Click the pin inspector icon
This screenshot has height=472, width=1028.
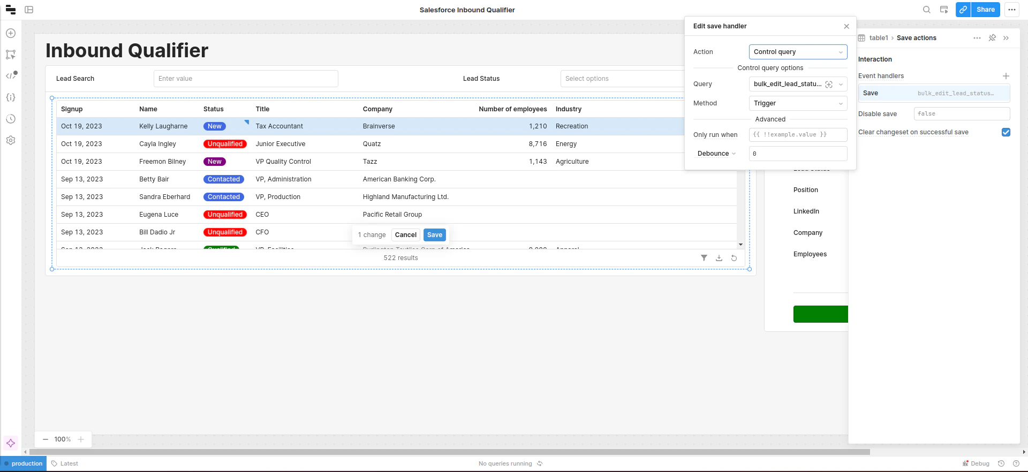tap(992, 38)
